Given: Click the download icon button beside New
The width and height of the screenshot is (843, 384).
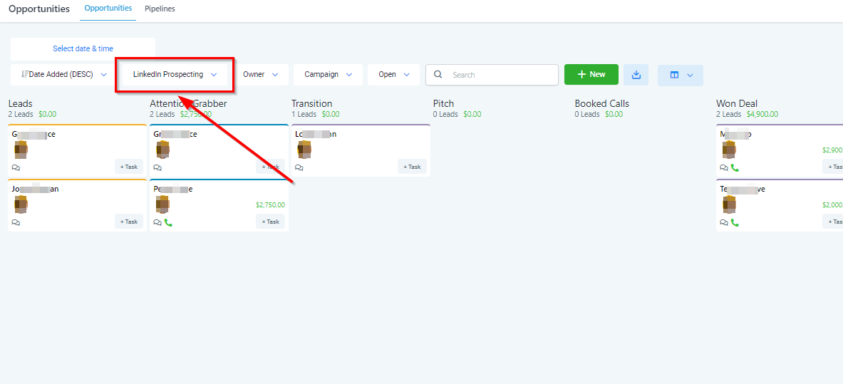Looking at the screenshot, I should pos(636,75).
